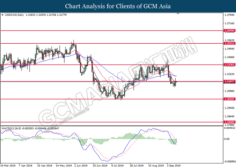Click the 1.37160 price axis value
This screenshot has width=236, height=168.
(230, 24)
